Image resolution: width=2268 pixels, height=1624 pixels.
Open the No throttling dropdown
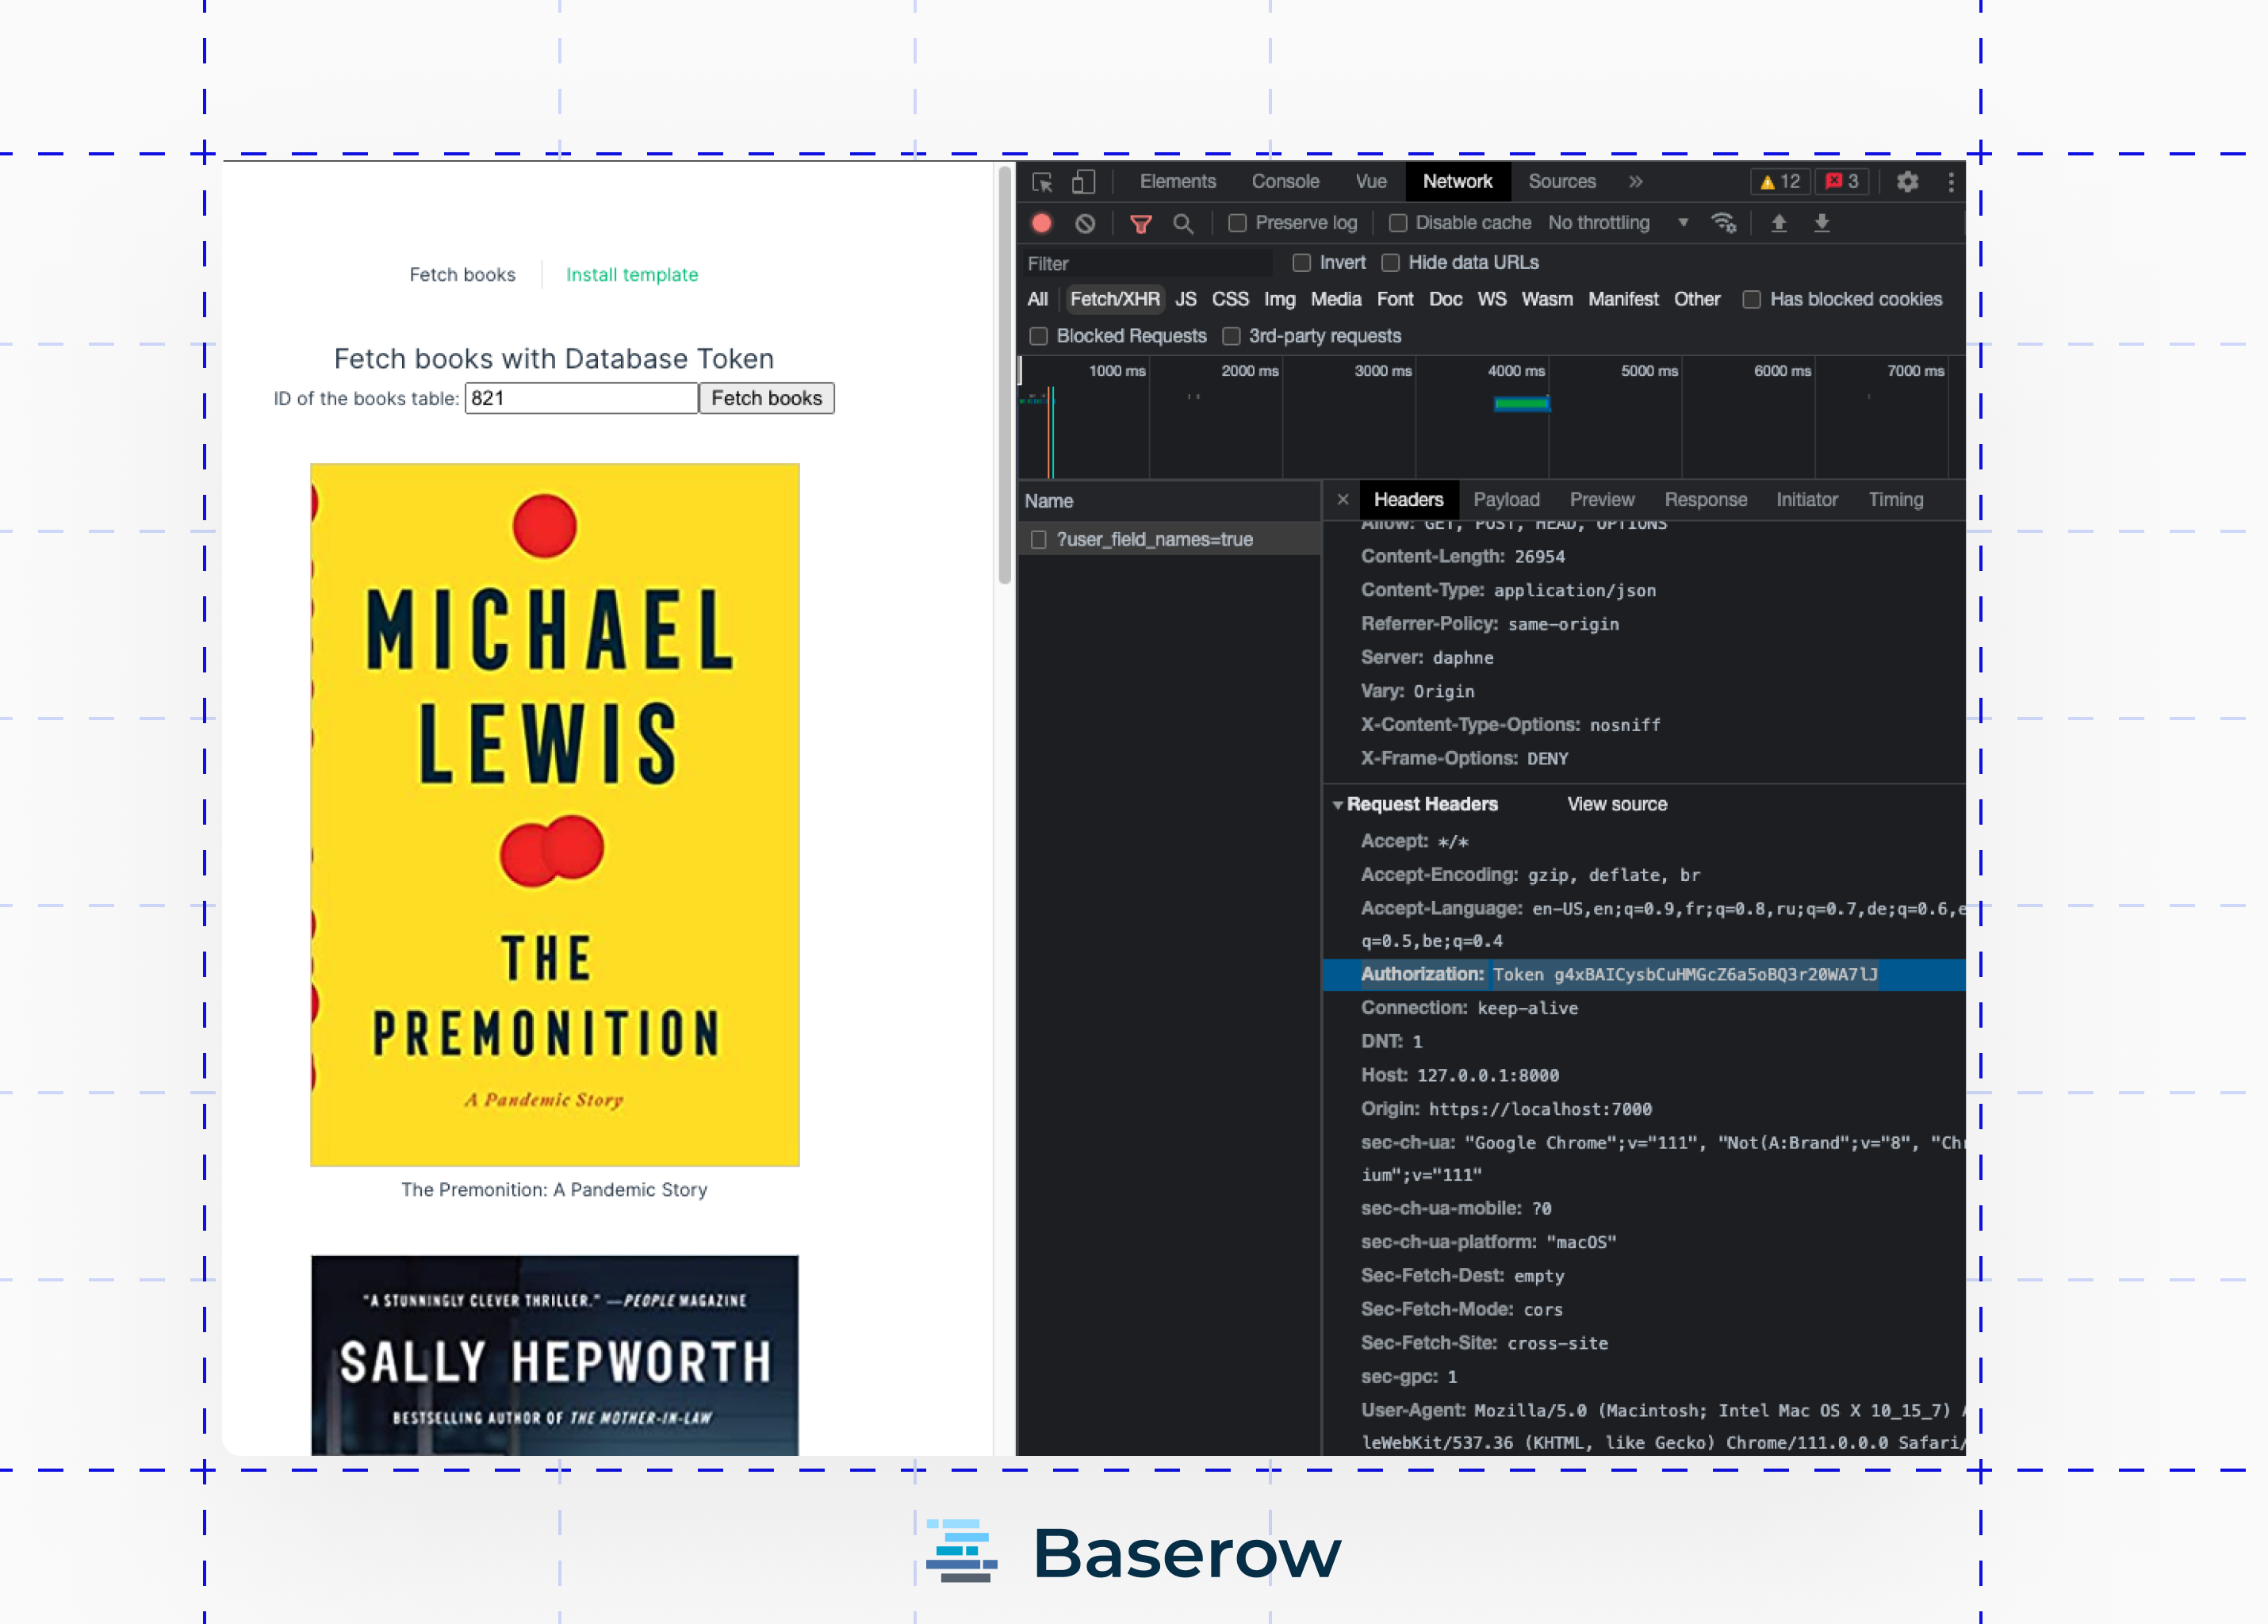1617,223
